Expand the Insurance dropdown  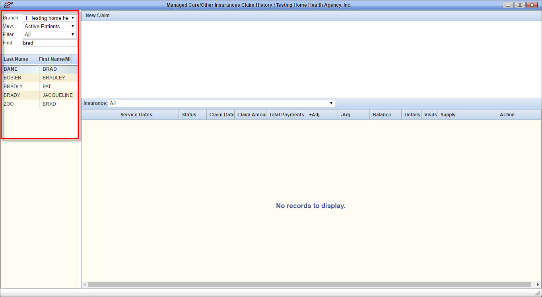click(x=221, y=103)
